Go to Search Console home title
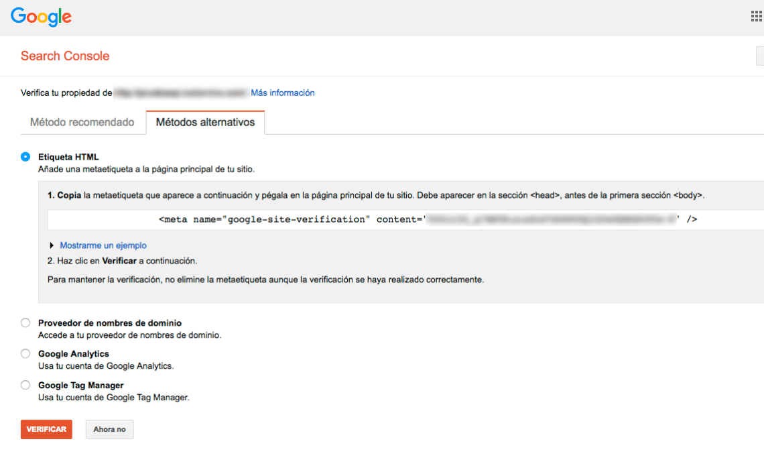 click(x=65, y=56)
